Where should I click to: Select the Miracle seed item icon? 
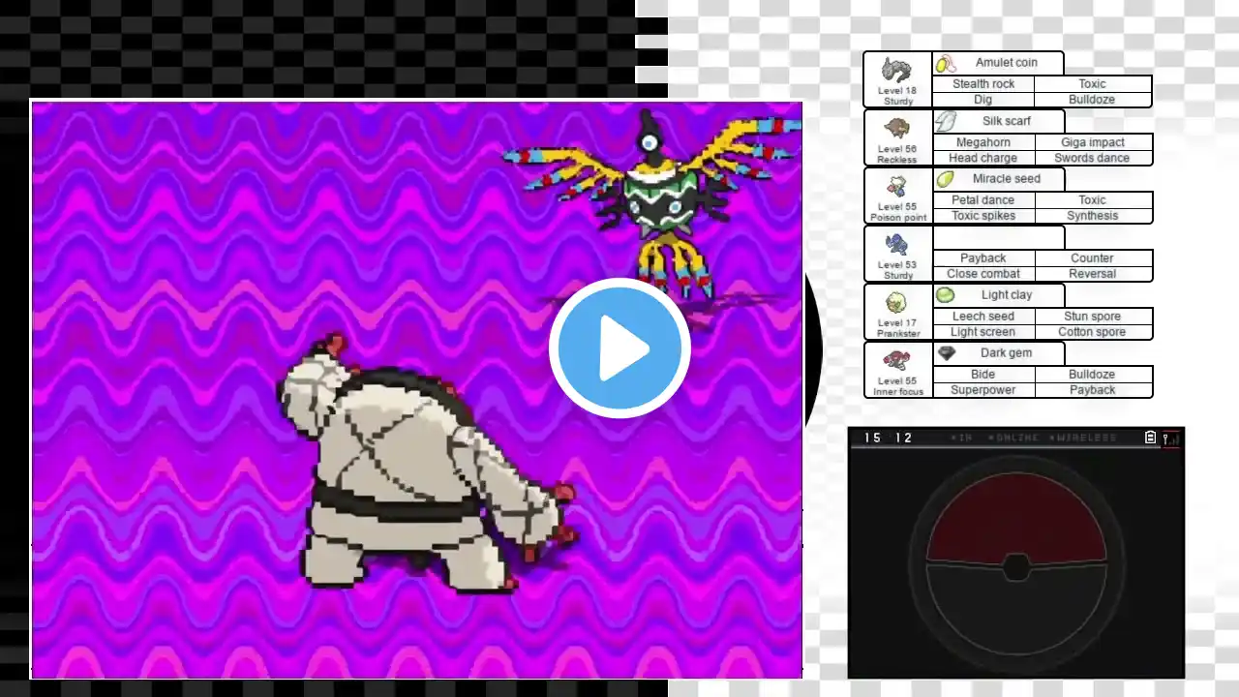pos(946,179)
